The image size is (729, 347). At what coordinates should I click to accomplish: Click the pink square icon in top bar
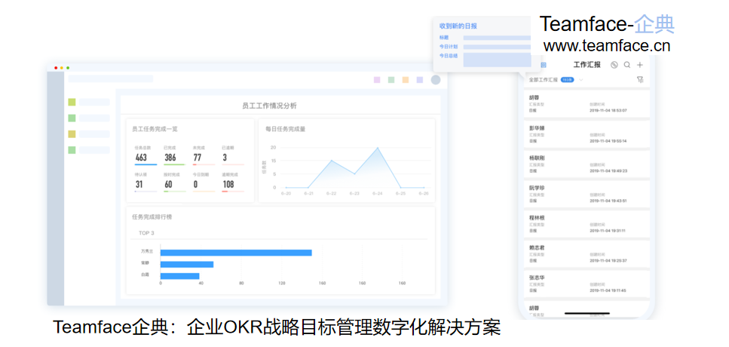point(377,80)
